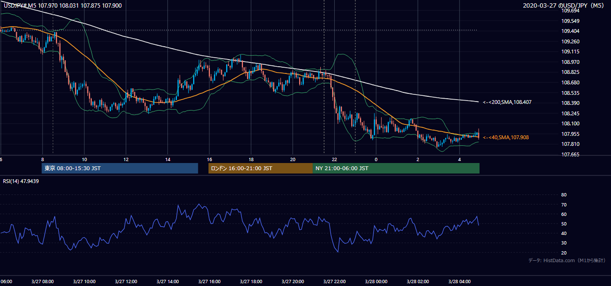Viewport: 611px width, 286px height.
Task: Click the RSI level 70 axis label
Action: [564, 204]
